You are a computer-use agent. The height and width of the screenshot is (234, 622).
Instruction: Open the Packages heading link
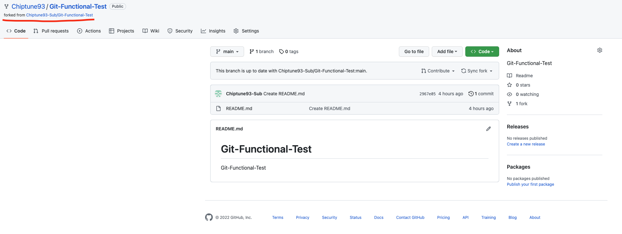(x=518, y=167)
